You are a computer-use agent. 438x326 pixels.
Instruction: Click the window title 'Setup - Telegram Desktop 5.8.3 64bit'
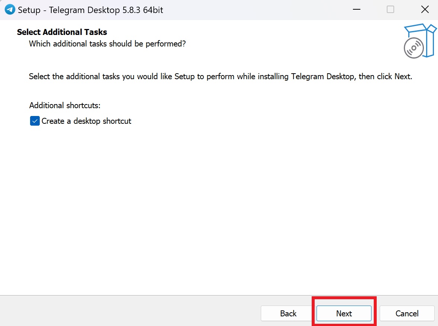tap(91, 10)
